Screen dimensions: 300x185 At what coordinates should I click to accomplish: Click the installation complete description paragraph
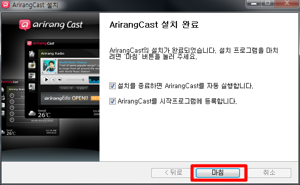pyautogui.click(x=194, y=53)
